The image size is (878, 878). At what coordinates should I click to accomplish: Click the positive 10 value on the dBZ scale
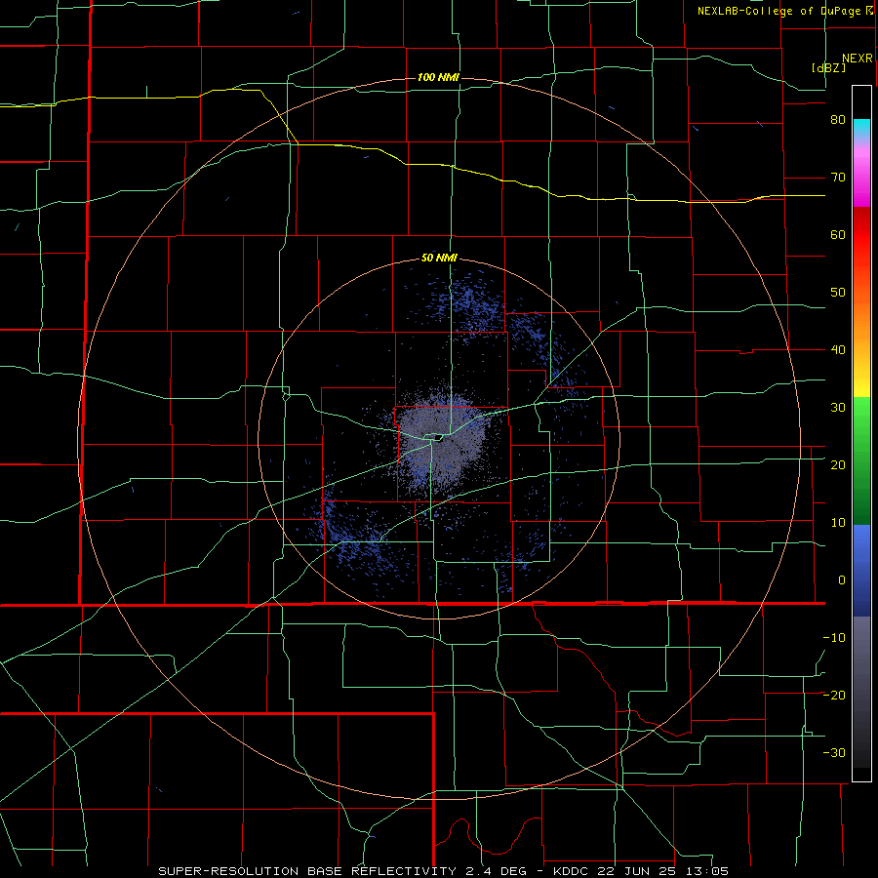838,523
